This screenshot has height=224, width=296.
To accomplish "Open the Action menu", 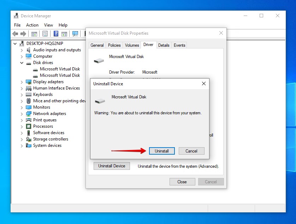I will [32, 25].
